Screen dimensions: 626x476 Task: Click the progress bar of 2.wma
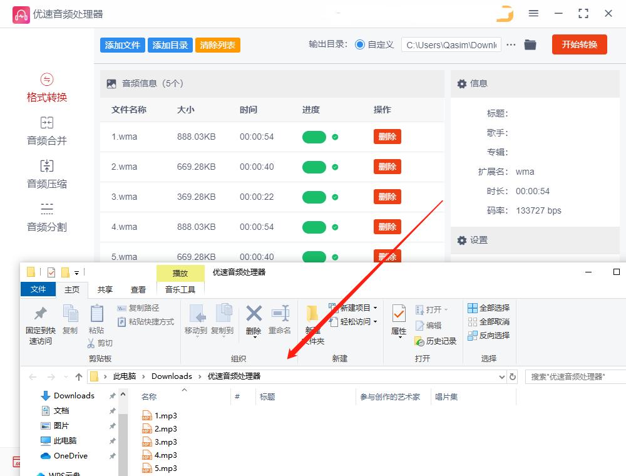click(314, 167)
